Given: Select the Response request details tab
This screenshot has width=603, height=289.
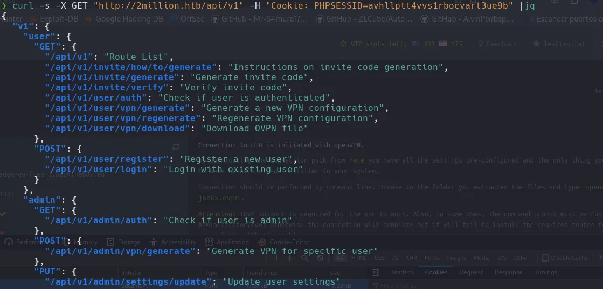Looking at the screenshot, I should [x=508, y=272].
